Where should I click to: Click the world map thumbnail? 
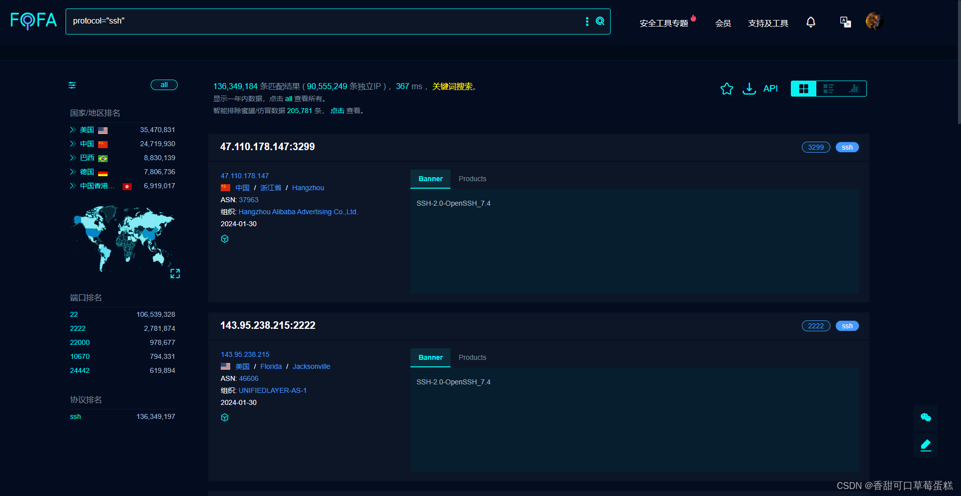pyautogui.click(x=123, y=238)
